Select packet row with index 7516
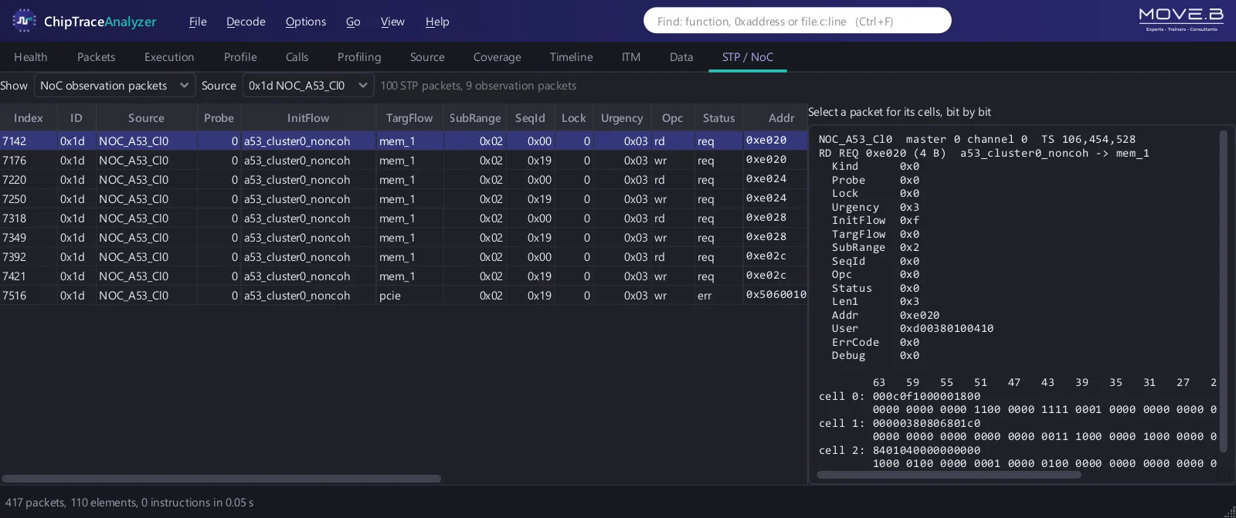 point(403,296)
